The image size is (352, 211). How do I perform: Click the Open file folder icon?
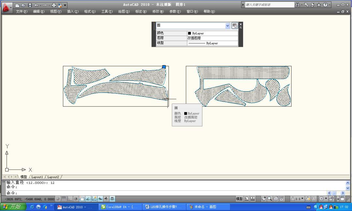point(23,5)
